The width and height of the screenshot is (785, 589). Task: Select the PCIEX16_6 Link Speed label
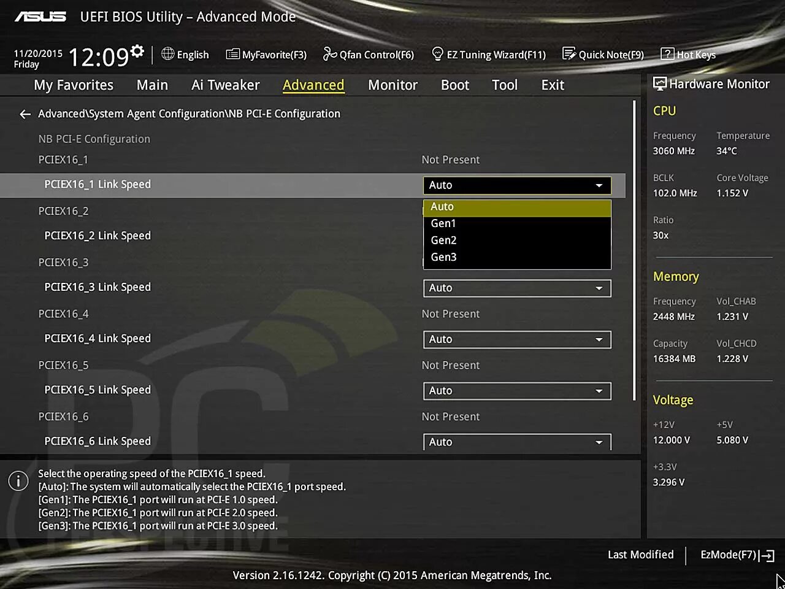(x=98, y=441)
